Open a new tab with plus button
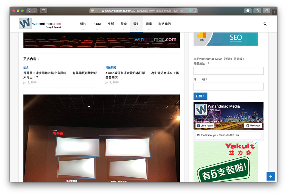 (275, 12)
